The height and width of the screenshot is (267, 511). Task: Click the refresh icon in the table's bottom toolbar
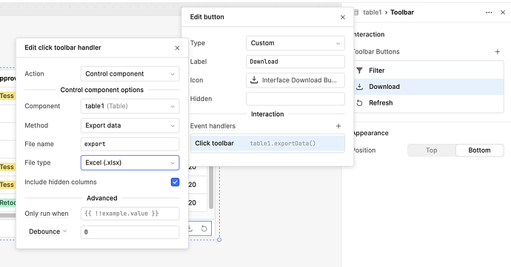pyautogui.click(x=204, y=228)
